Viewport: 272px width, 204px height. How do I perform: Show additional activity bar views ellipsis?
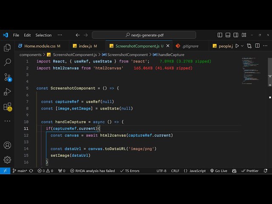(x=7, y=121)
